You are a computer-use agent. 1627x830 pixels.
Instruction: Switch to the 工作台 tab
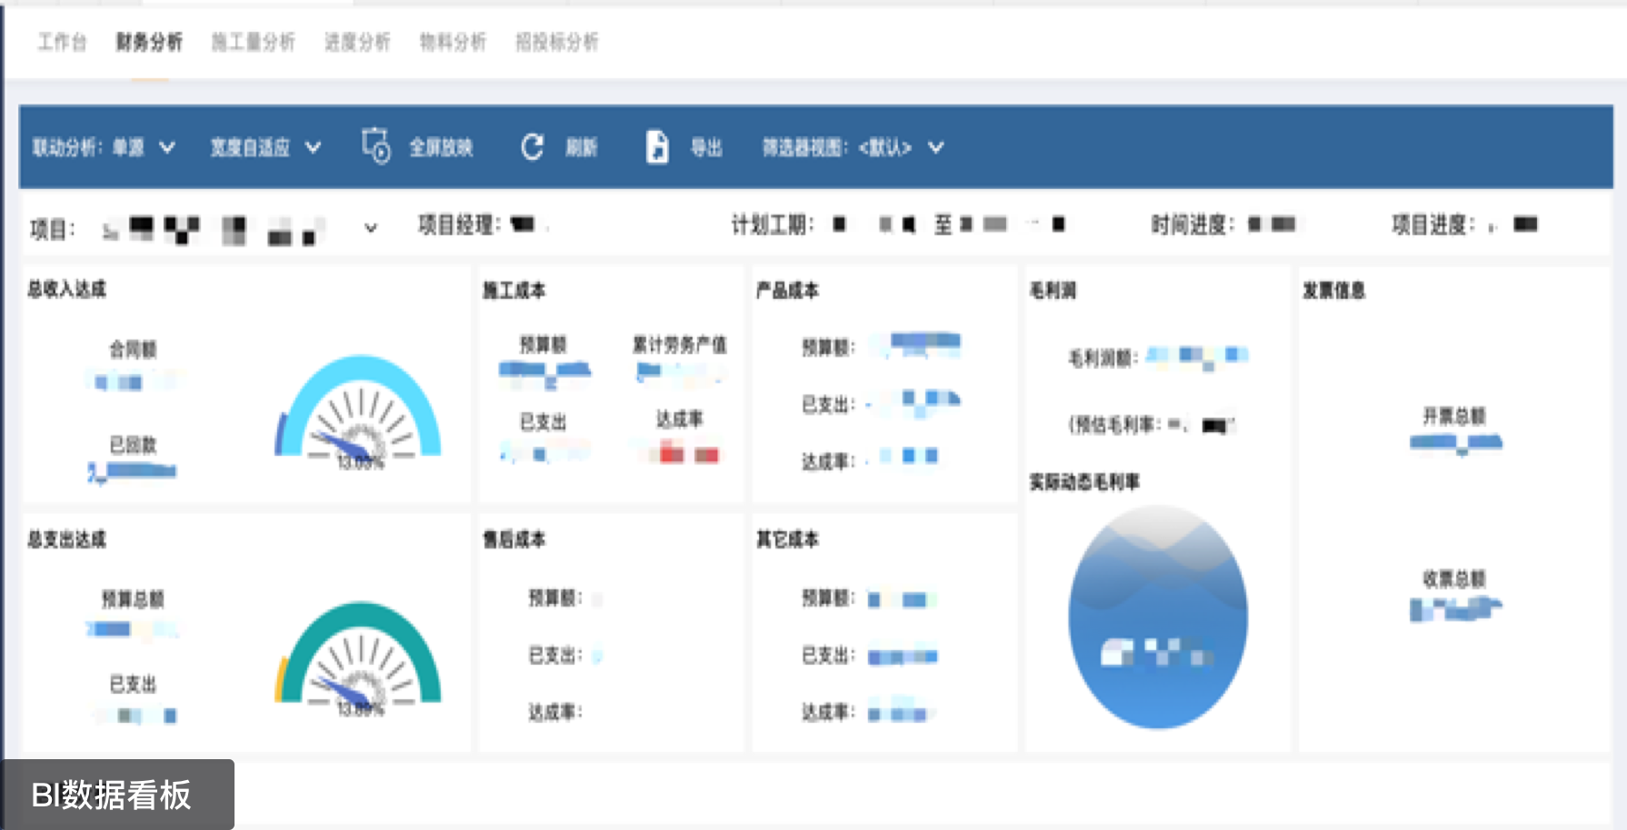point(62,42)
